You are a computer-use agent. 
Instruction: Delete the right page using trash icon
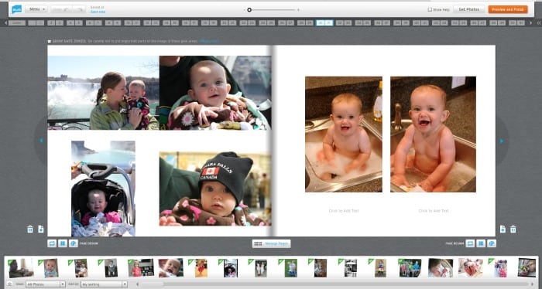pos(513,229)
